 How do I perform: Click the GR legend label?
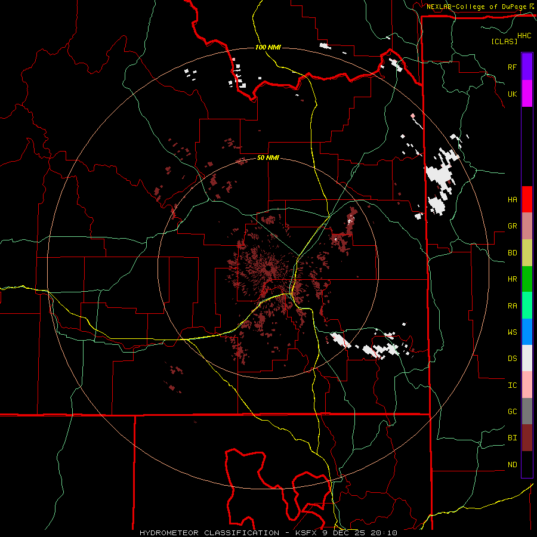pyautogui.click(x=512, y=226)
